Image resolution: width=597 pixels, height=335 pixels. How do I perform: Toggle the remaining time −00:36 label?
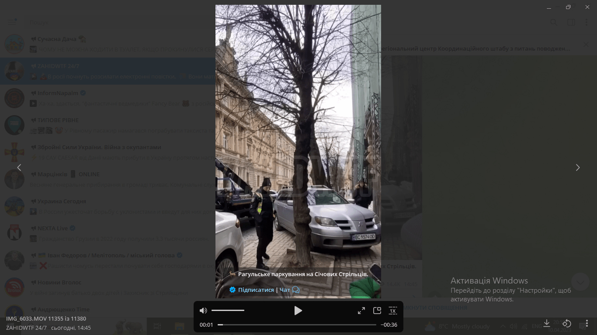point(389,325)
